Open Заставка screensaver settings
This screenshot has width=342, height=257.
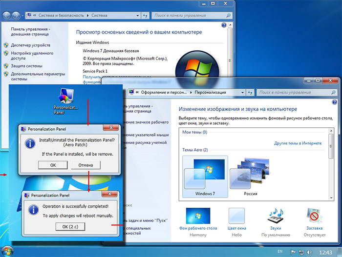pyautogui.click(x=315, y=222)
